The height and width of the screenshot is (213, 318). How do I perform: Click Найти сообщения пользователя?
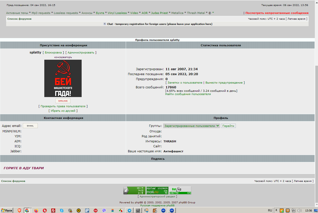(188, 94)
